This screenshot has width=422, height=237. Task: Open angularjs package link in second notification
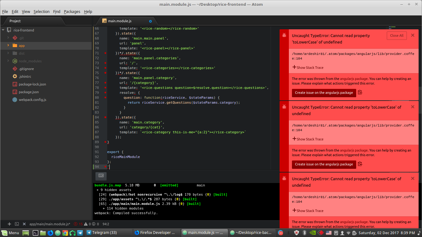[354, 150]
